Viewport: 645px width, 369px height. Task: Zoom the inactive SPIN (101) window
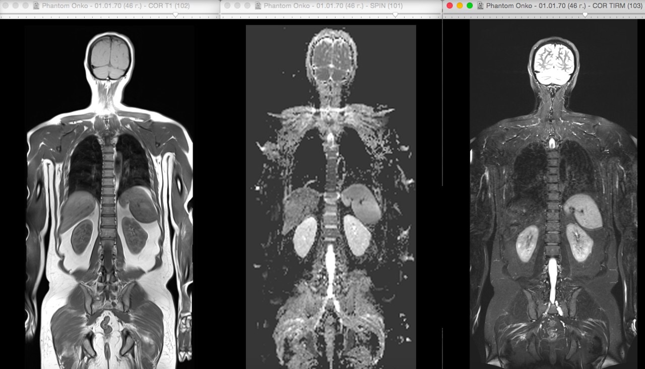[248, 6]
